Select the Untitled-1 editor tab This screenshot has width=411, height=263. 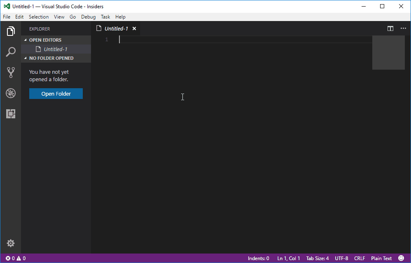(x=116, y=28)
